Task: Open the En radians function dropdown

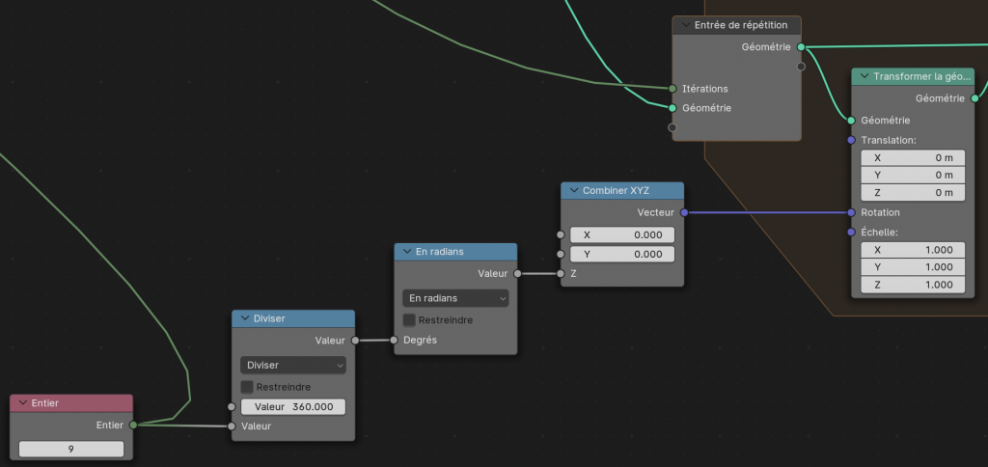Action: tap(454, 298)
